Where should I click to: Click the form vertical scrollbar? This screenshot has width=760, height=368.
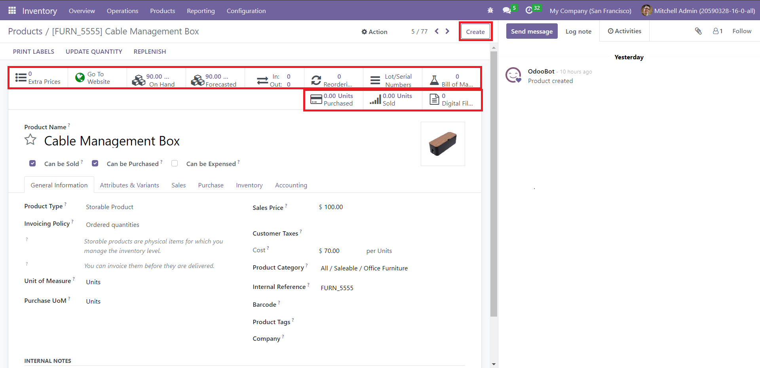coord(494,184)
